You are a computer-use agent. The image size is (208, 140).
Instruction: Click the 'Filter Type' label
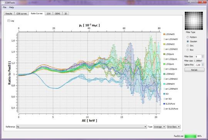191,32
